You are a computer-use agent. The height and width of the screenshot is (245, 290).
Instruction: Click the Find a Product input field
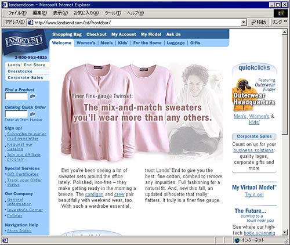point(16,96)
